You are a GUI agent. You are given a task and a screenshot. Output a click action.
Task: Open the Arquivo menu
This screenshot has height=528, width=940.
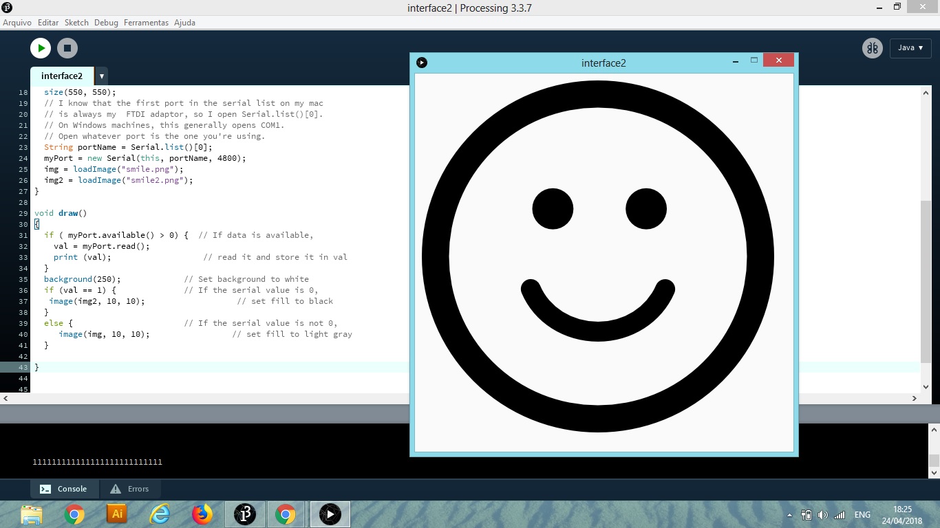point(17,23)
